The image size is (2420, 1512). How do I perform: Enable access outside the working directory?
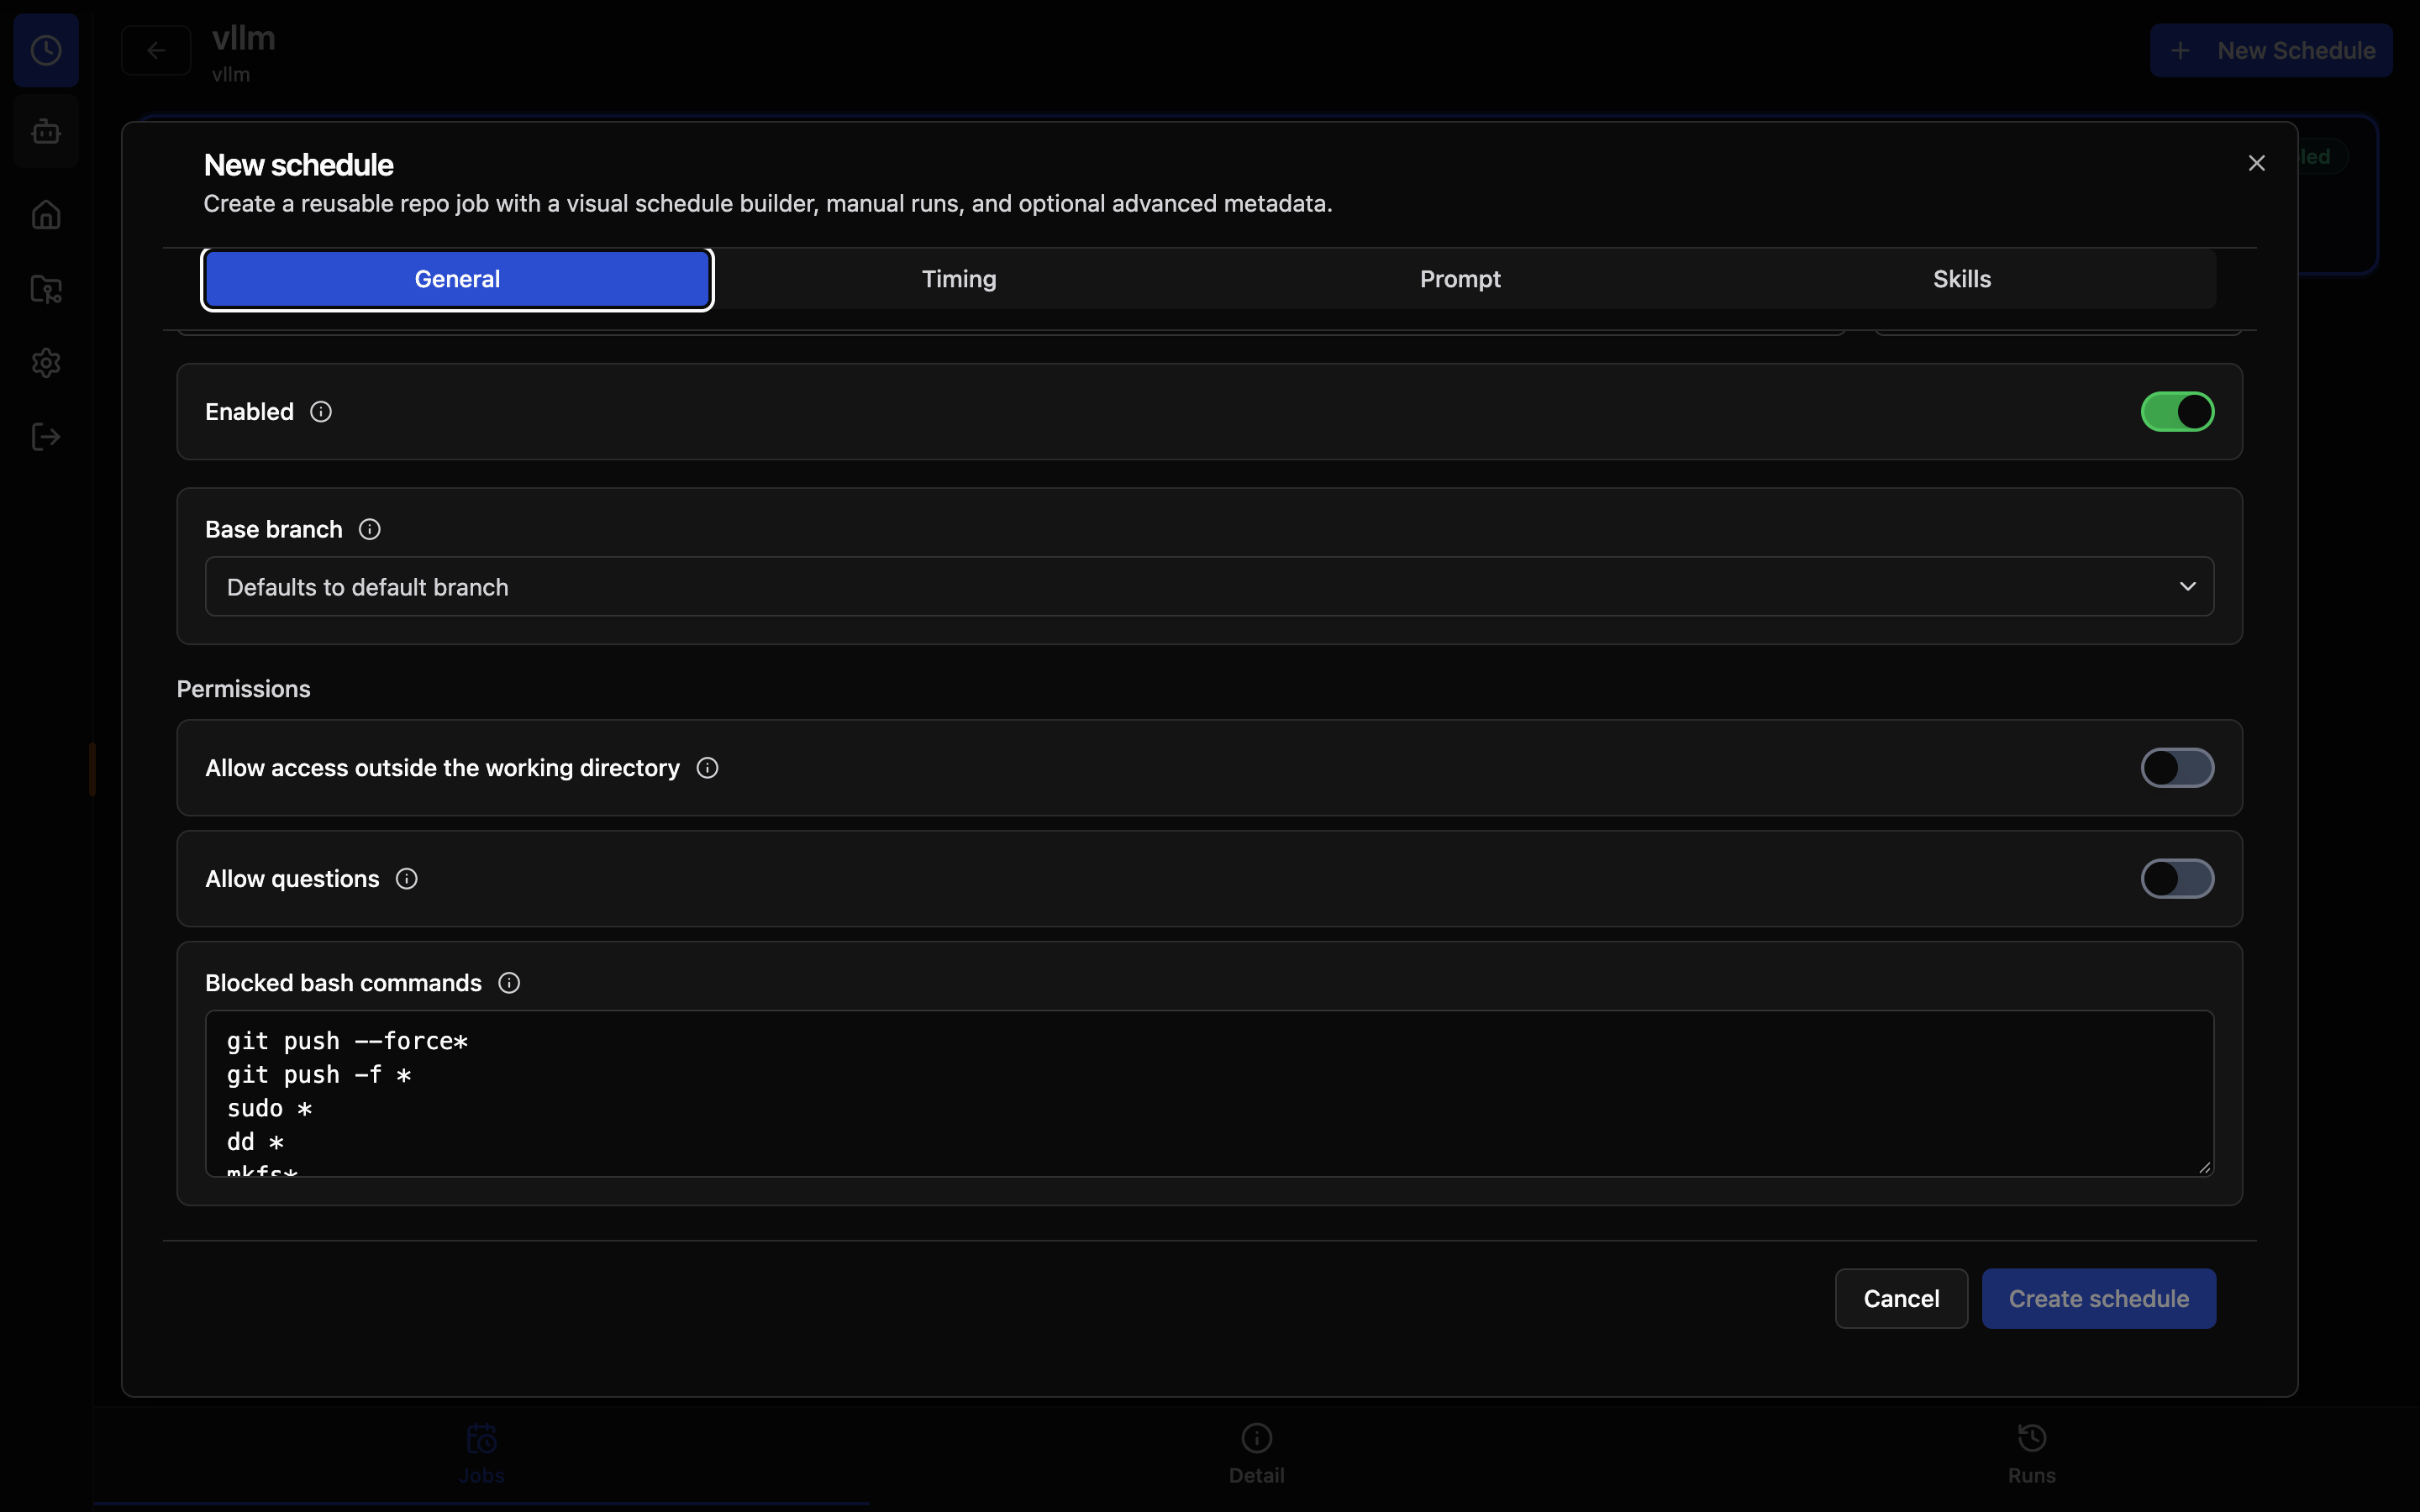pyautogui.click(x=2177, y=768)
